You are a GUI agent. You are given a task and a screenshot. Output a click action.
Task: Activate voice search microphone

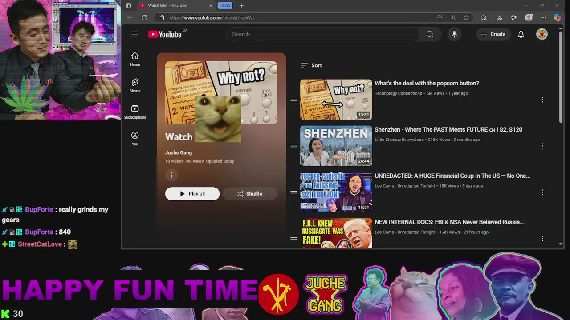click(454, 34)
